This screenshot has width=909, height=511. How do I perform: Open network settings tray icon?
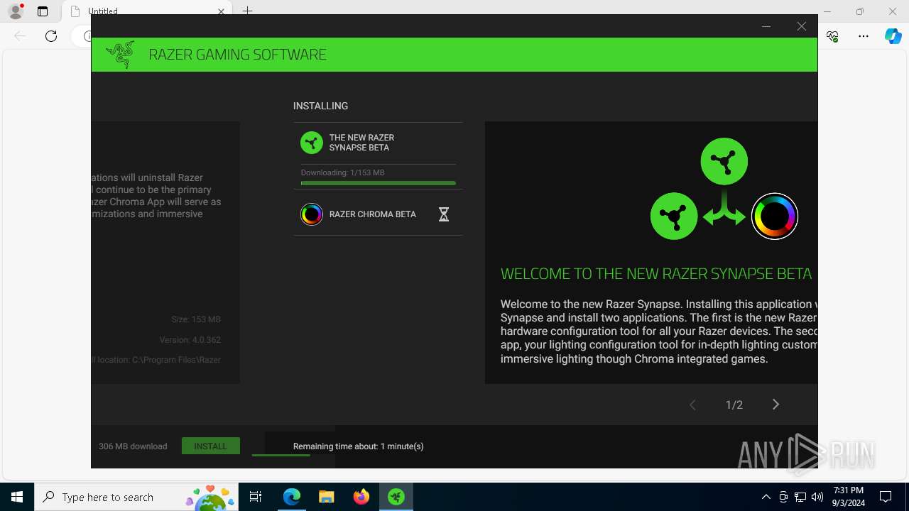[800, 497]
